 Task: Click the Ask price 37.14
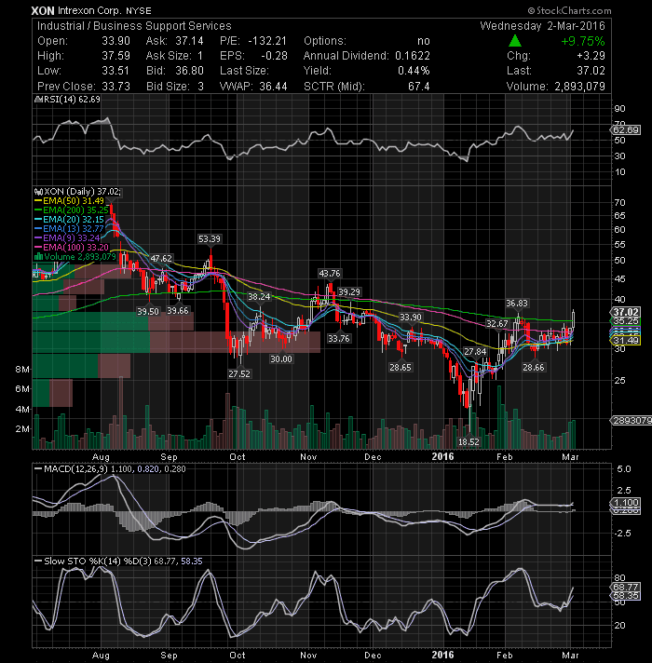pos(189,41)
